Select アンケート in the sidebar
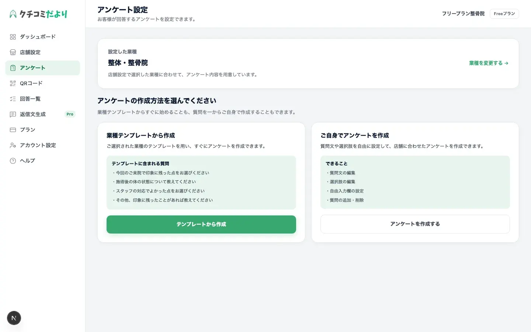 click(43, 68)
